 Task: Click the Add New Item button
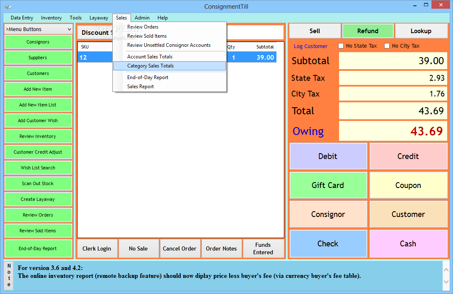tap(38, 89)
